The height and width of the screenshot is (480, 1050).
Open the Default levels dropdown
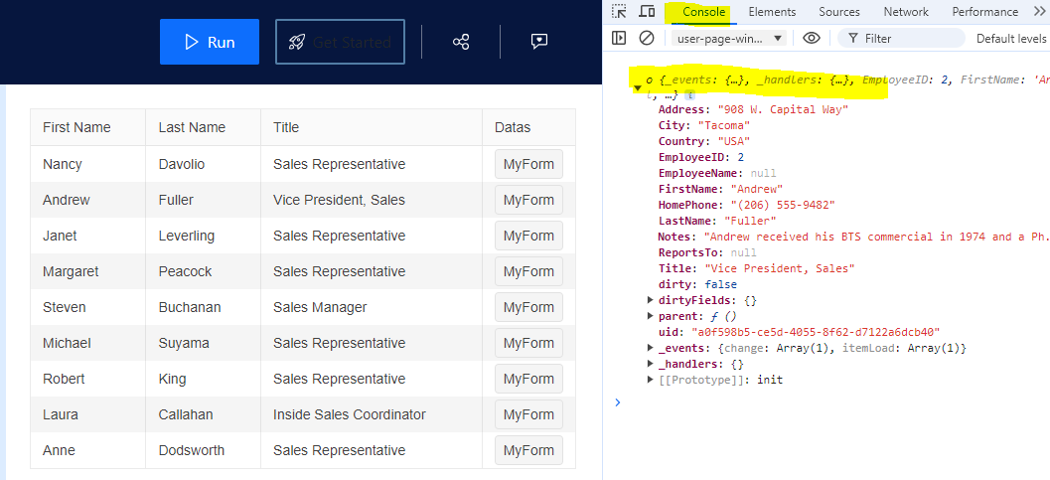[x=1011, y=38]
